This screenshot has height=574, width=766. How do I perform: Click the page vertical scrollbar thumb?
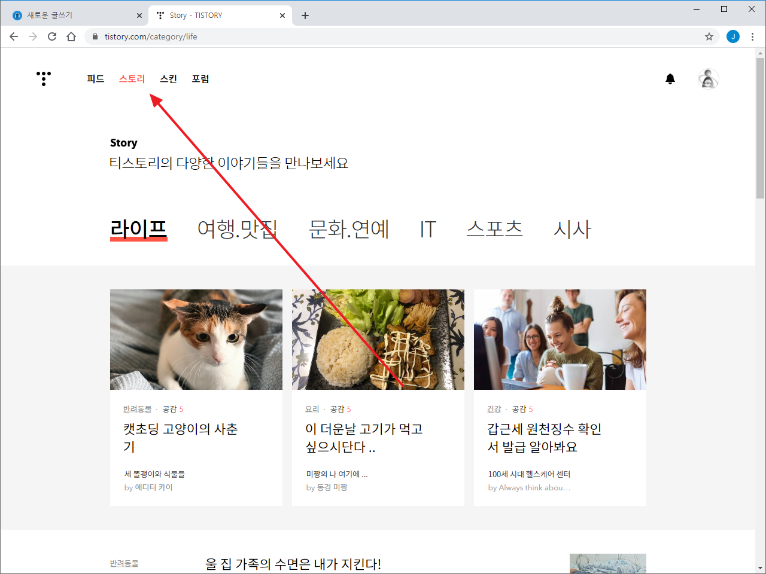tap(760, 128)
